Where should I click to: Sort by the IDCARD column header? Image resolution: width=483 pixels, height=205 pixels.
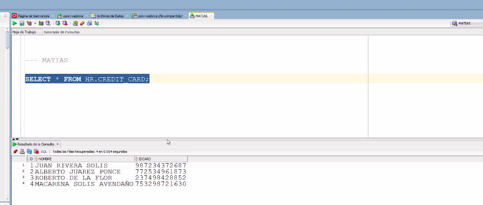pos(160,159)
